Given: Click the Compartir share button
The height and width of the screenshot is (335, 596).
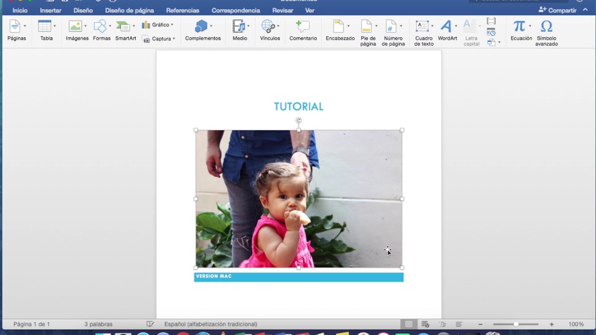Looking at the screenshot, I should 557,10.
